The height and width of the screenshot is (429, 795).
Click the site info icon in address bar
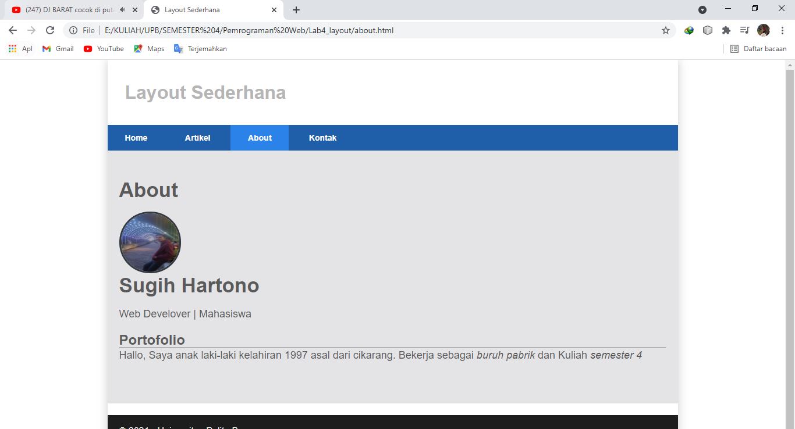(73, 30)
